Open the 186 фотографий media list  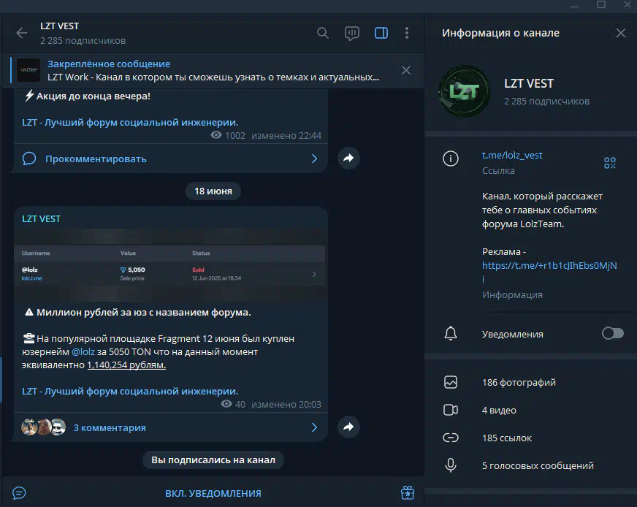(530, 382)
